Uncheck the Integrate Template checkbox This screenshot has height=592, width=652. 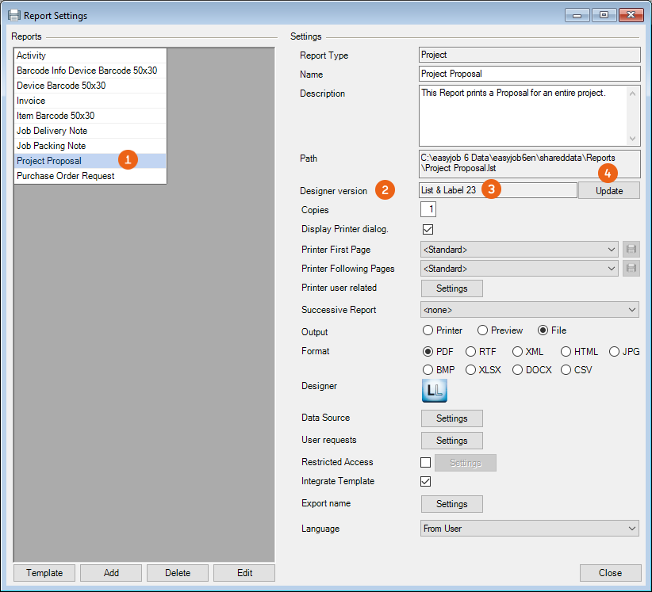(x=426, y=482)
